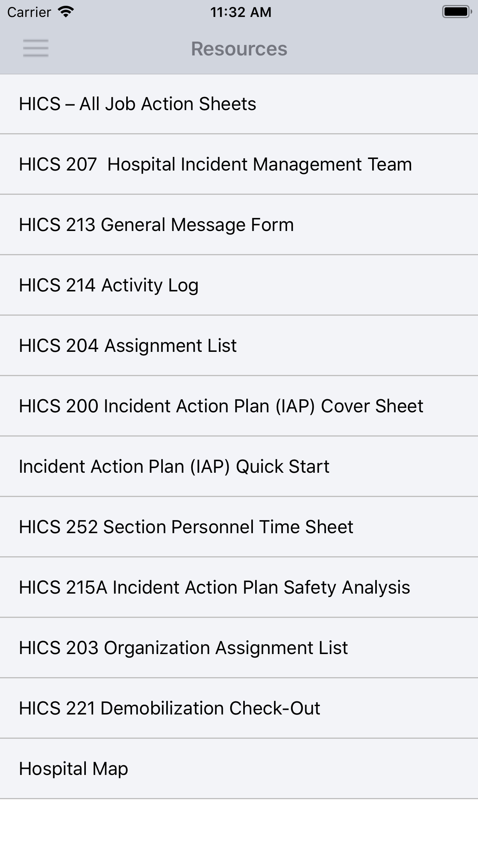The height and width of the screenshot is (850, 478).
Task: Select HICS 252 Section Personnel Time Sheet
Action: 239,527
